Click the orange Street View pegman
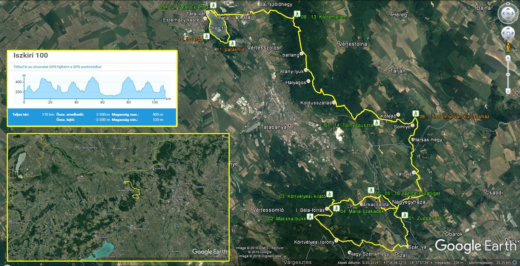The width and height of the screenshot is (520, 266). tap(508, 48)
